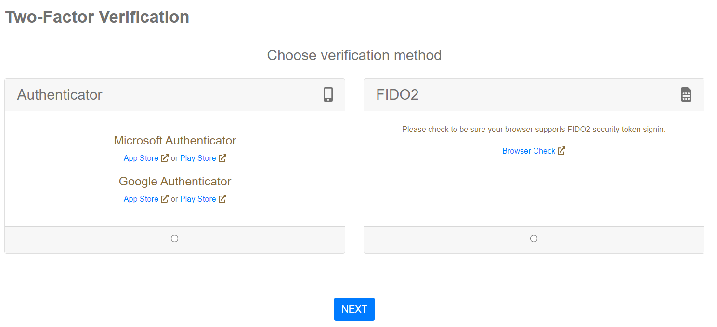
Task: Open the Browser Check link
Action: click(529, 151)
